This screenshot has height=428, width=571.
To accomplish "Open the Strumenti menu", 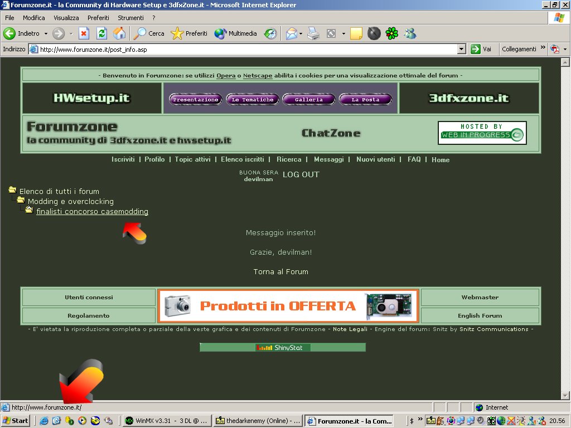I will (130, 18).
